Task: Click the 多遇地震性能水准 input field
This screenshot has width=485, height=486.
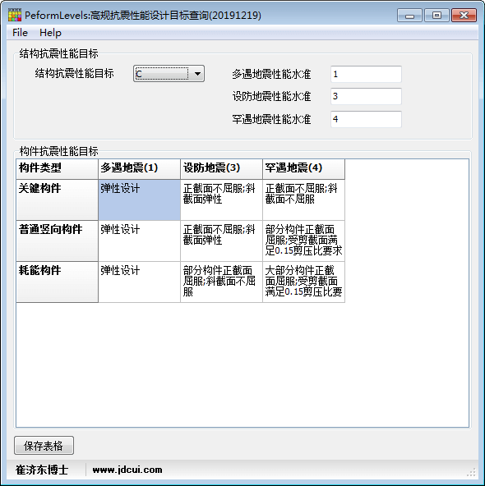Action: point(366,74)
